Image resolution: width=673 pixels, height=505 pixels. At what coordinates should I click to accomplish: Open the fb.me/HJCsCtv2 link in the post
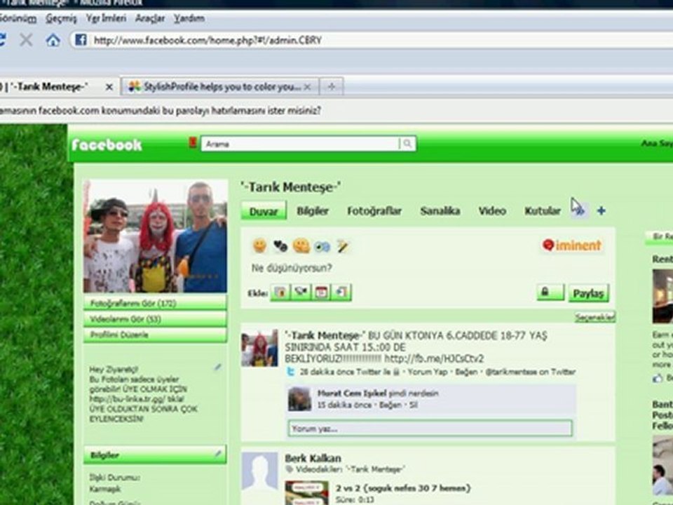pos(434,358)
